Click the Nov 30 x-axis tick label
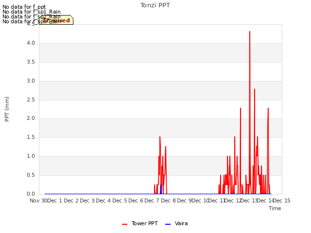Screen dimensions: 311x233 [38, 200]
